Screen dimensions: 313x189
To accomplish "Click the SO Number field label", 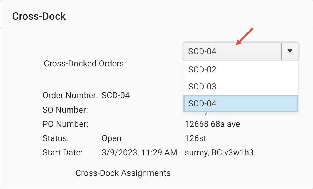I will click(65, 110).
